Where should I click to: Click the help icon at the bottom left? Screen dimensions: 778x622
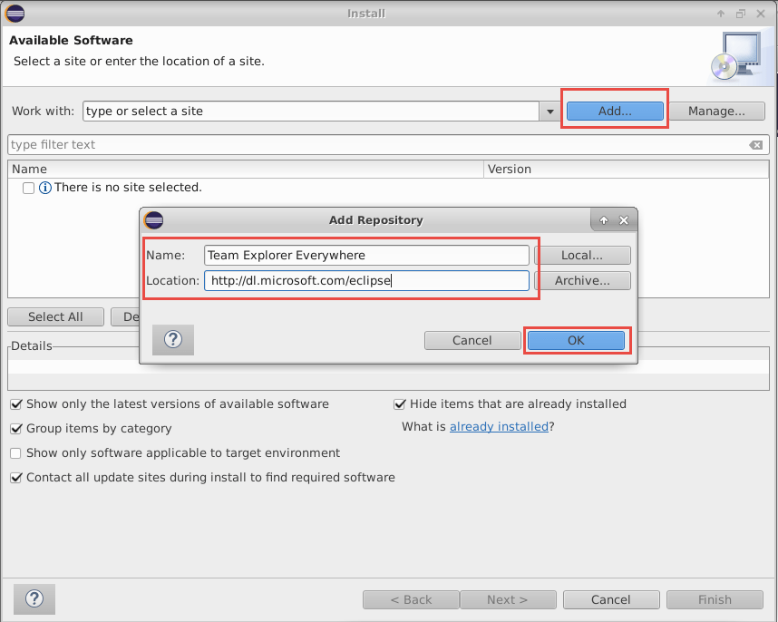tap(34, 599)
